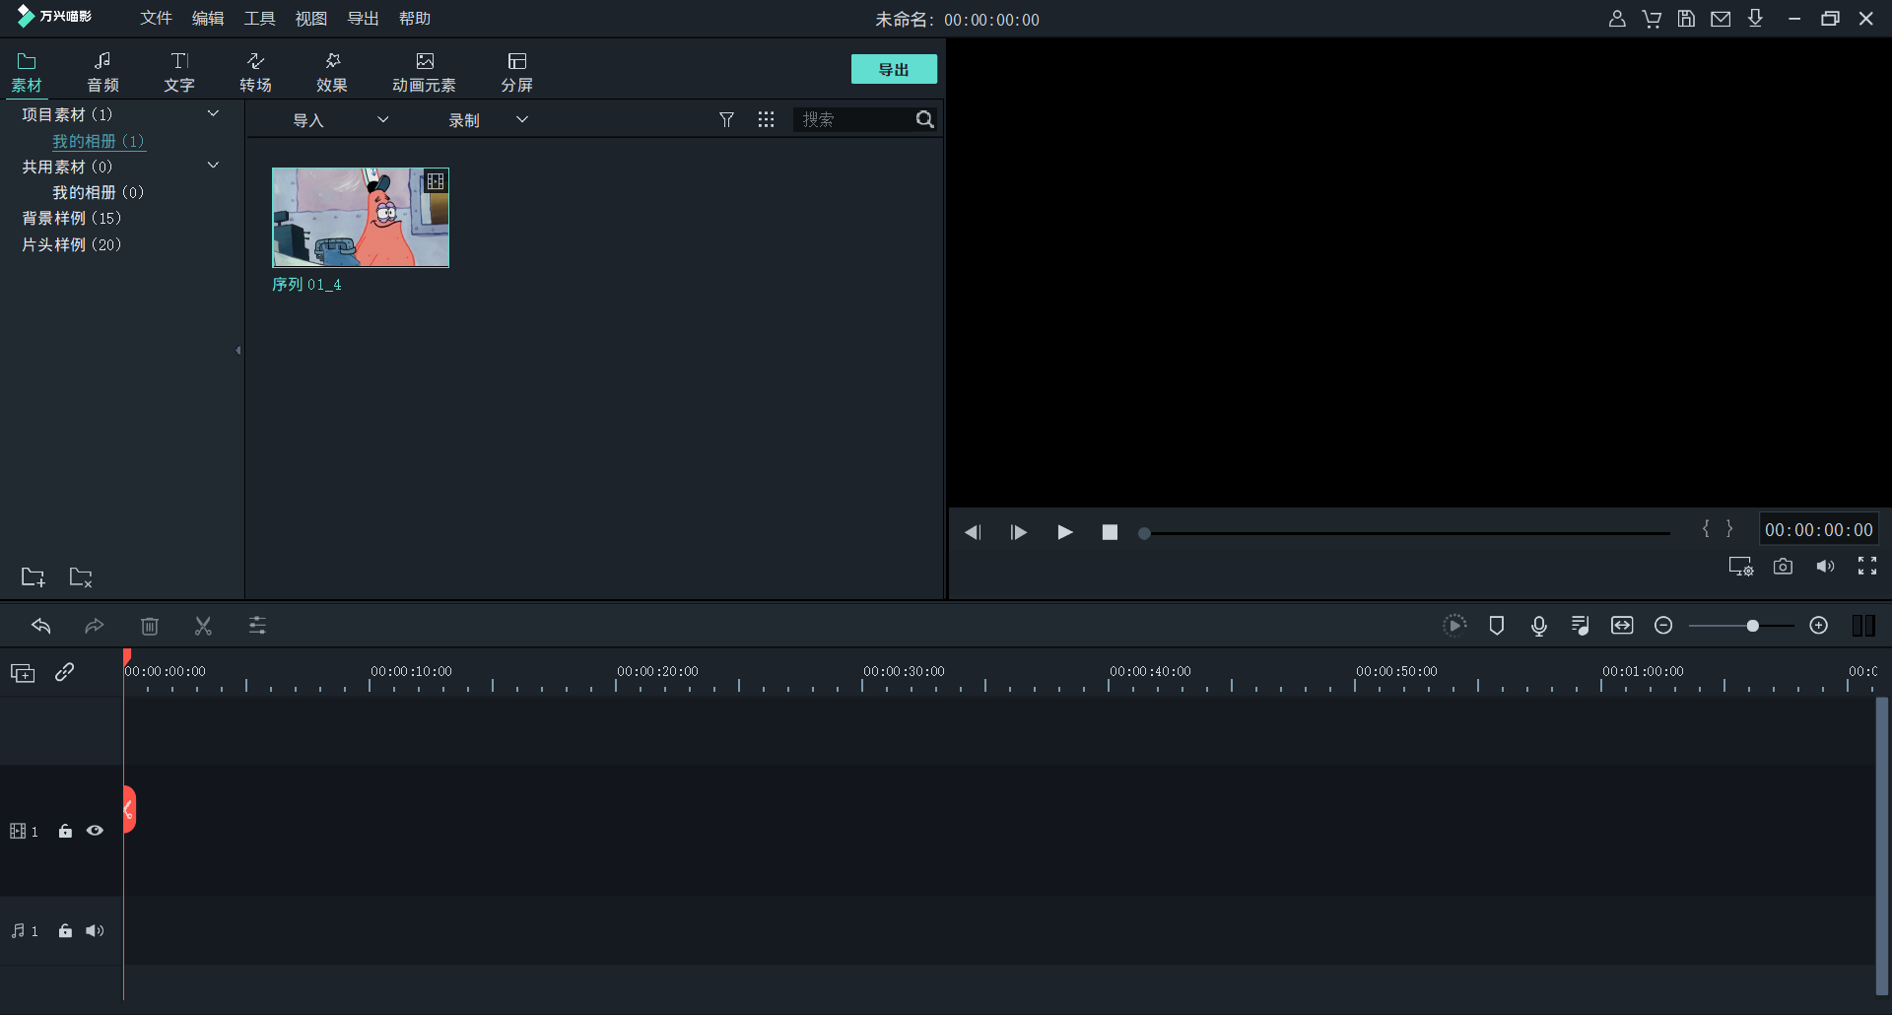
Task: Take a snapshot with the camera icon
Action: coord(1783,567)
